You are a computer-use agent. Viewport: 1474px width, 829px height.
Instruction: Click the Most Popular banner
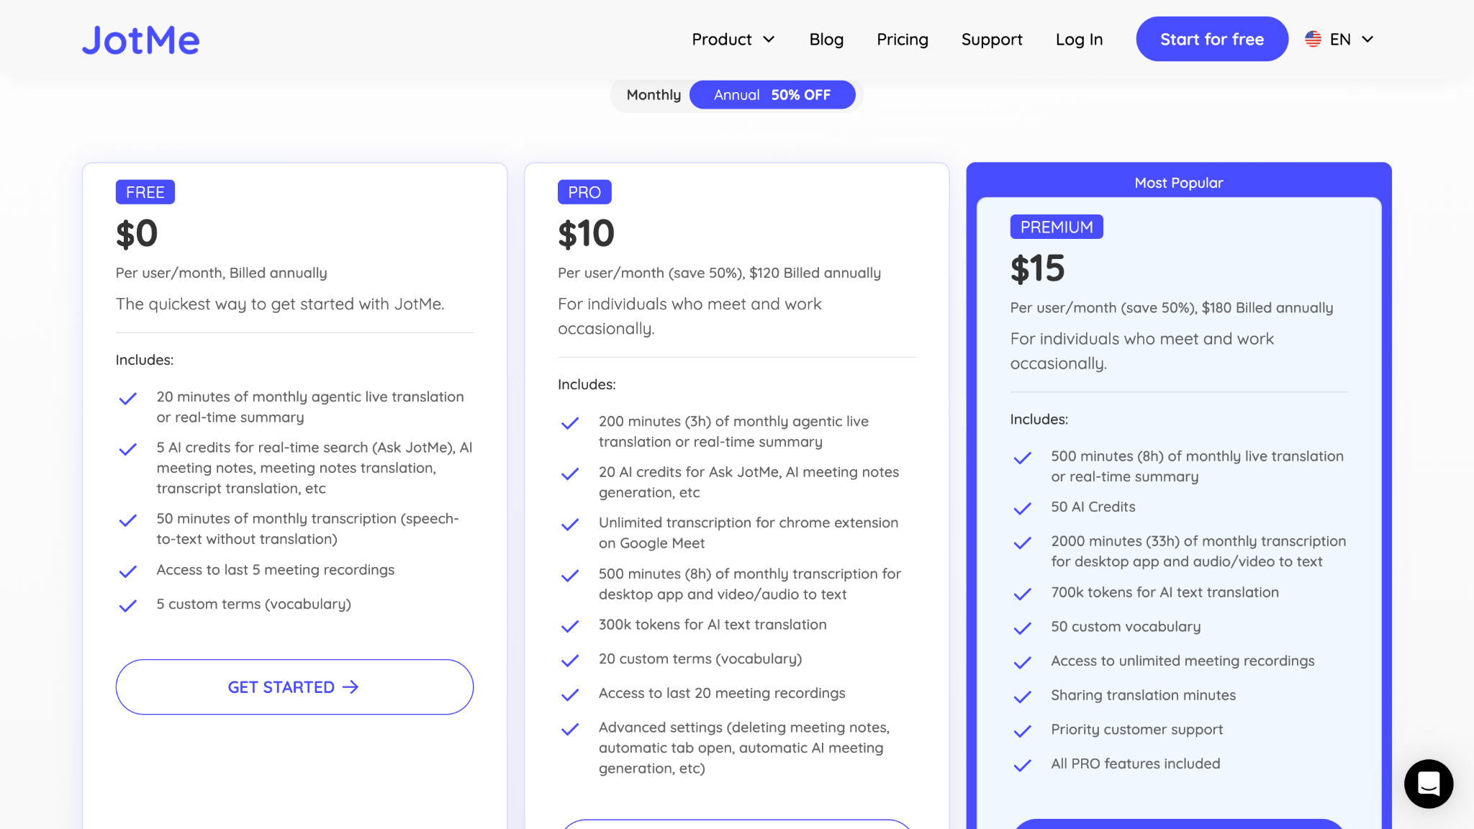tap(1179, 183)
